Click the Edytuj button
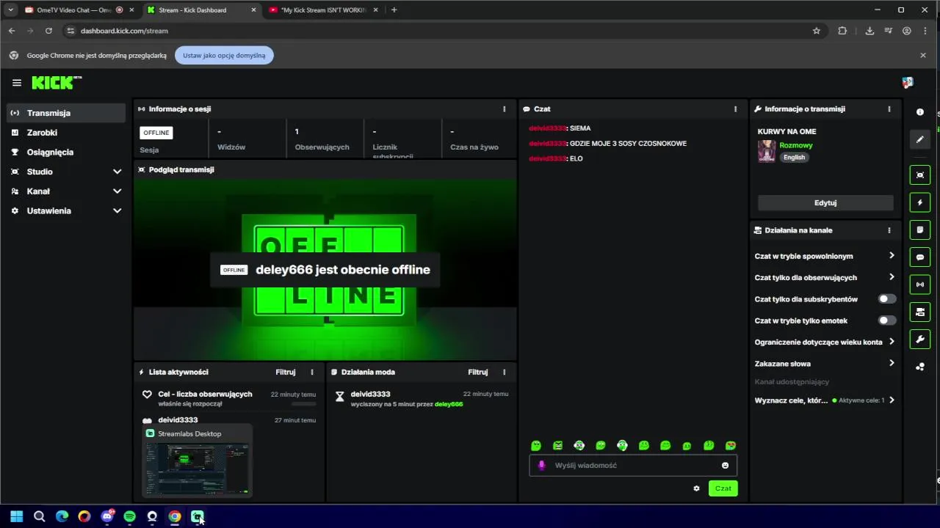 click(x=825, y=203)
